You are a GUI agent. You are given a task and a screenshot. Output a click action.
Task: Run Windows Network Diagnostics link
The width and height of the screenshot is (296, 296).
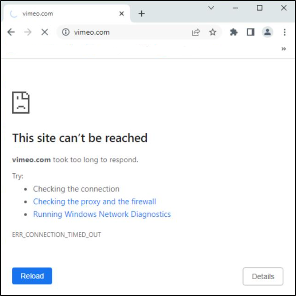coord(102,214)
